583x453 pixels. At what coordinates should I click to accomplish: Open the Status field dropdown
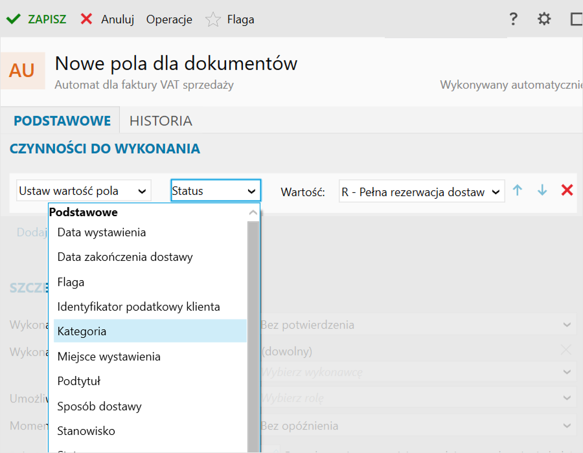[x=216, y=191]
